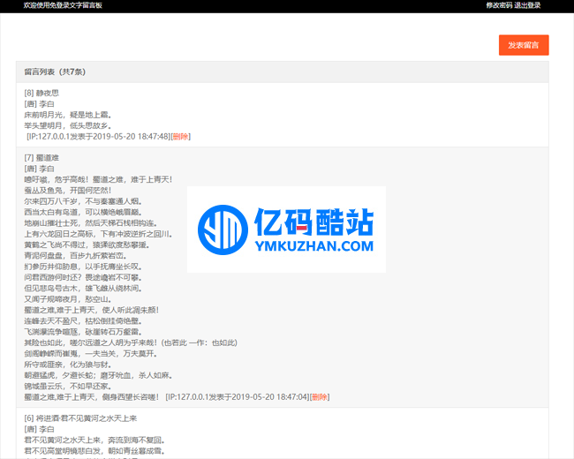Click the line 举头望明月，低头思故乡。
This screenshot has width=574, height=459.
tap(68, 125)
